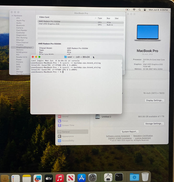
Task: Open Wi-Fi menu in menu bar
Action: click(x=134, y=10)
